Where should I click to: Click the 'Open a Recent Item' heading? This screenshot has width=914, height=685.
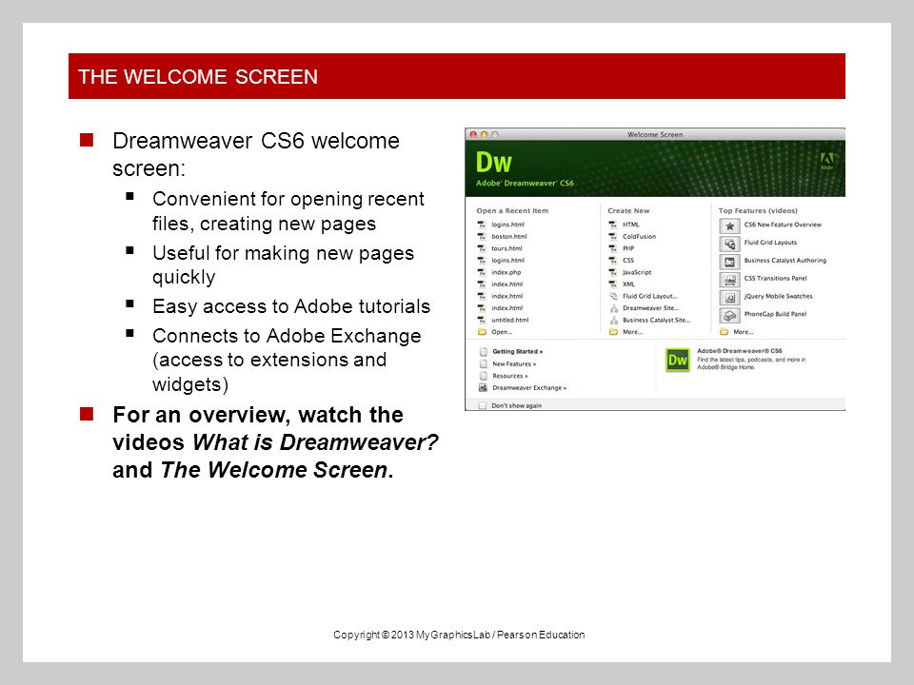[x=512, y=211]
